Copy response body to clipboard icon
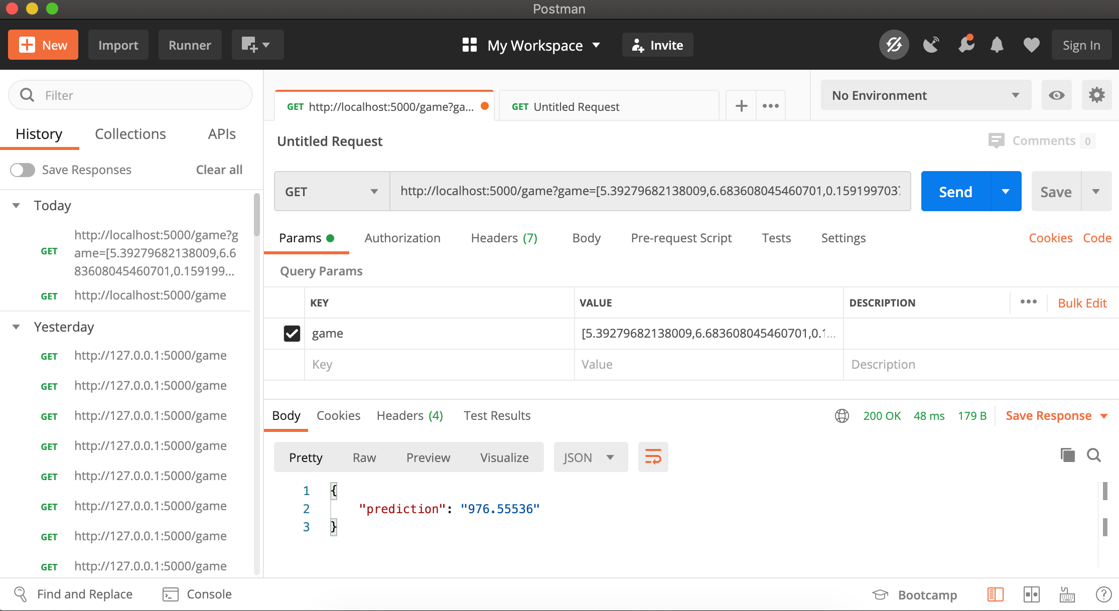Image resolution: width=1119 pixels, height=611 pixels. (x=1067, y=455)
